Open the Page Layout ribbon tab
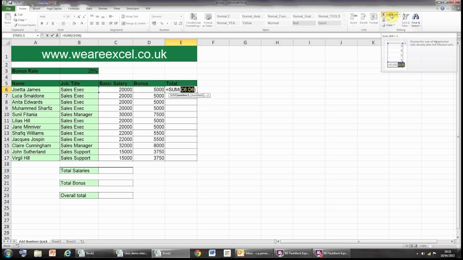The image size is (463, 260). pos(54,9)
